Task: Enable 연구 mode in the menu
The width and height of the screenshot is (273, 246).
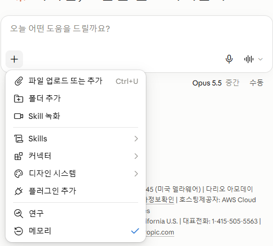Action: tap(76, 214)
